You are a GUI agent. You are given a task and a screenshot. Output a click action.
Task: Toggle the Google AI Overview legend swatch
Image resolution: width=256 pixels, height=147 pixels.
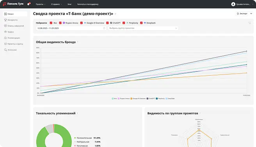pos(131,99)
